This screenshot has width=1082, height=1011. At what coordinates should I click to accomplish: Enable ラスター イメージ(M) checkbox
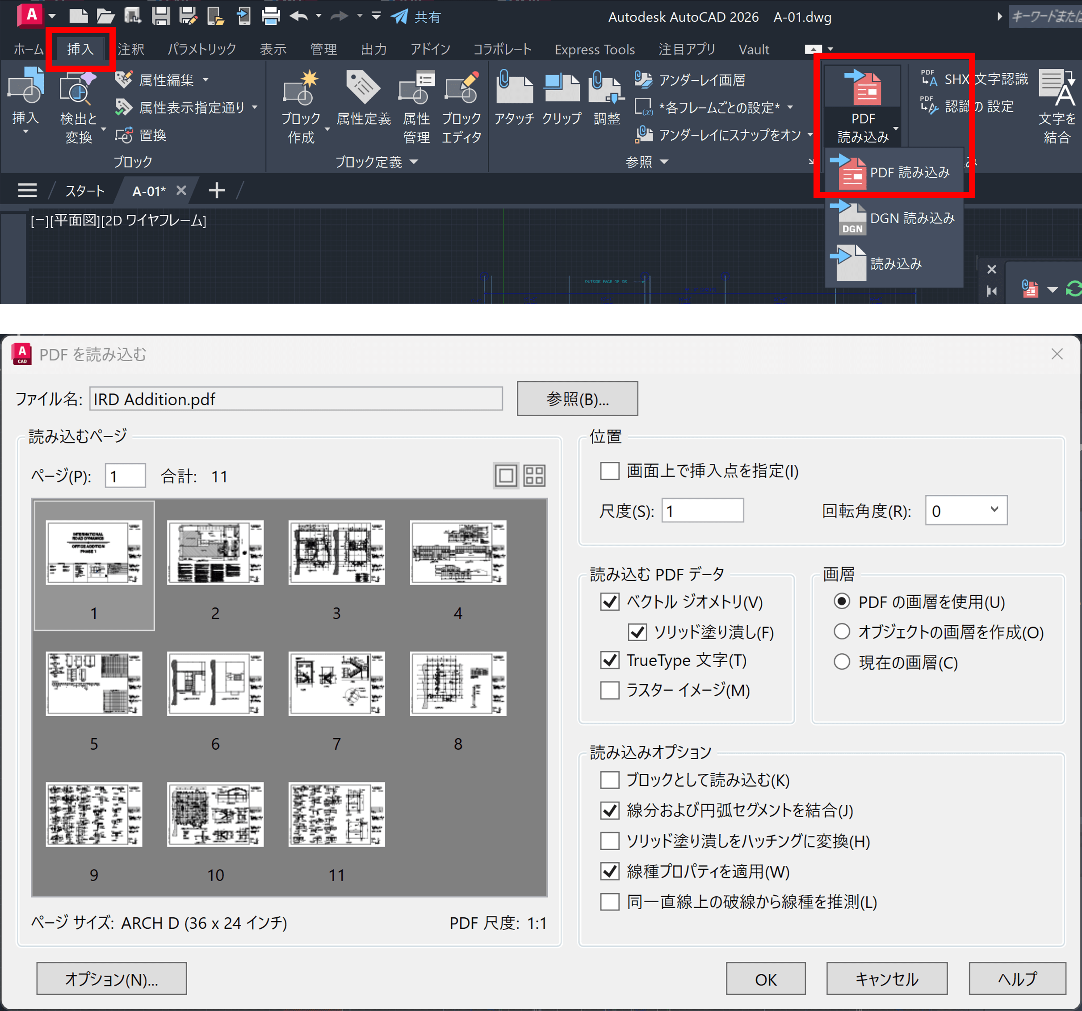coord(610,690)
